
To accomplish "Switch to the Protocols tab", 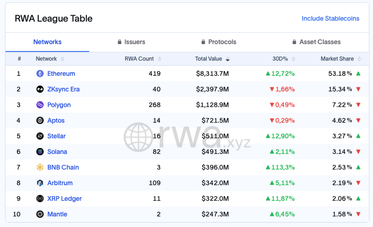I will tap(219, 42).
